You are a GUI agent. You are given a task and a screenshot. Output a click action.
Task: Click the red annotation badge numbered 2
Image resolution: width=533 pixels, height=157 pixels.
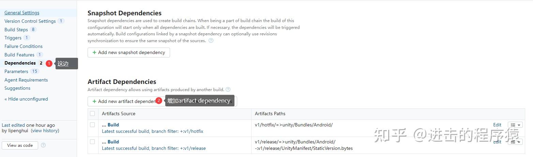tap(158, 101)
